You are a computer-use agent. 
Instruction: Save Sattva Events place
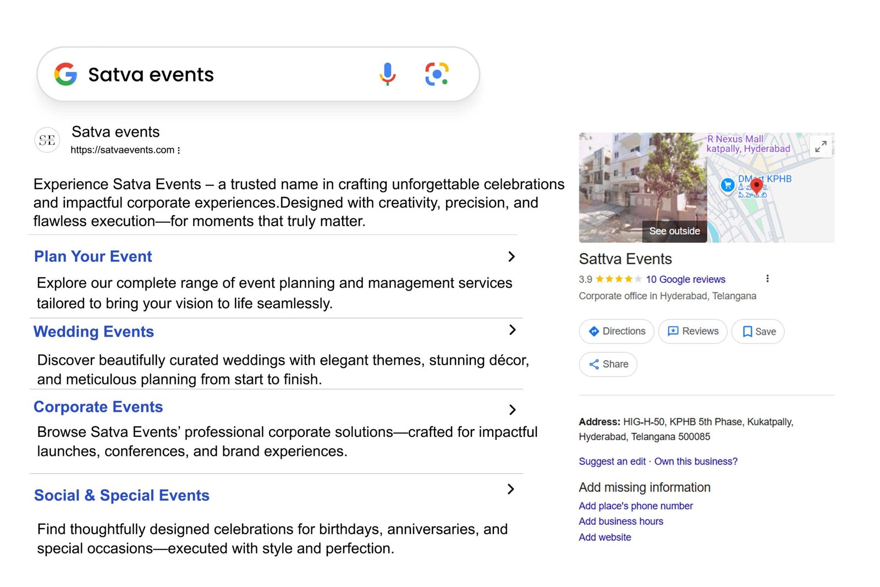[x=758, y=332]
